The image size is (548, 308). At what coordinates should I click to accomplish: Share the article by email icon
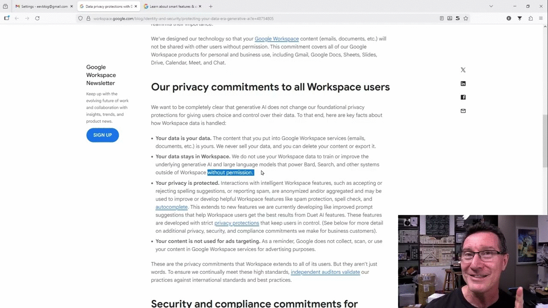click(463, 111)
